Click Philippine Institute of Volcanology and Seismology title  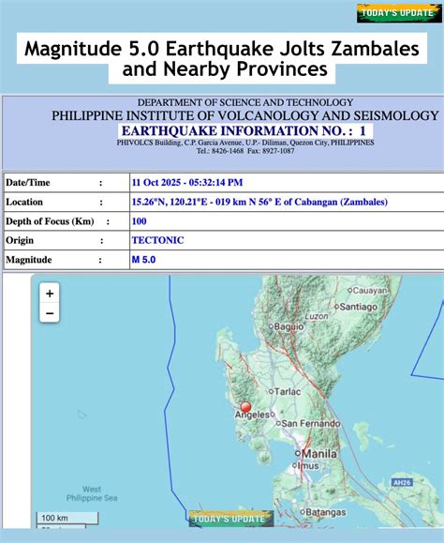click(x=245, y=115)
